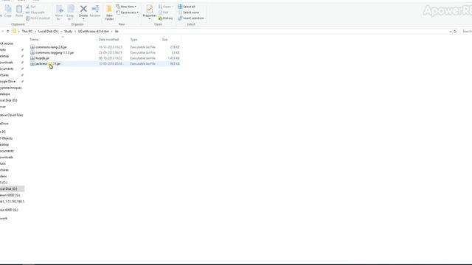Click the Edit command in Open group
The width and height of the screenshot is (472, 265).
pyautogui.click(x=164, y=13)
